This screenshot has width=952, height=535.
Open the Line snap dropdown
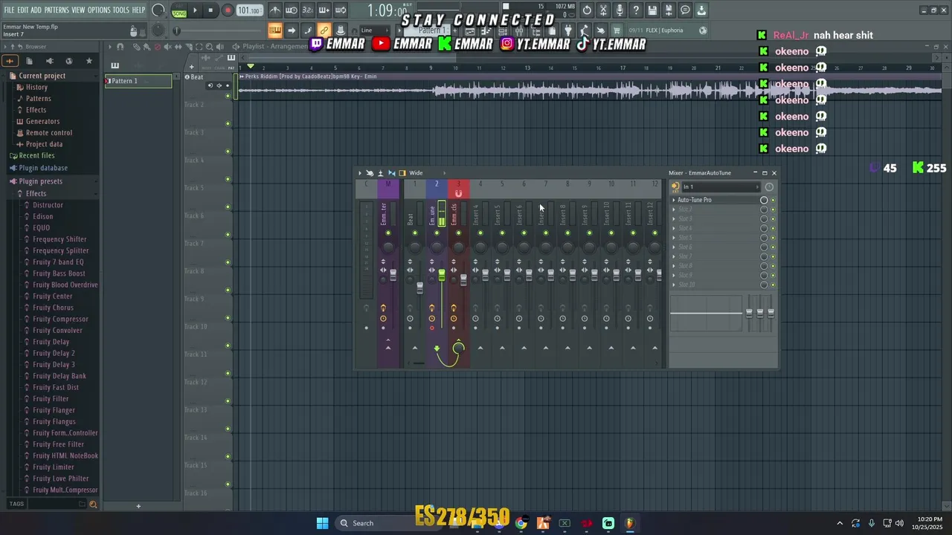click(x=376, y=30)
